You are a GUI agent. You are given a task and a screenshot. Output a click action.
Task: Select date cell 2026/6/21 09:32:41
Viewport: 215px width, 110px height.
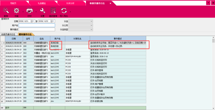pyautogui.click(x=14, y=98)
